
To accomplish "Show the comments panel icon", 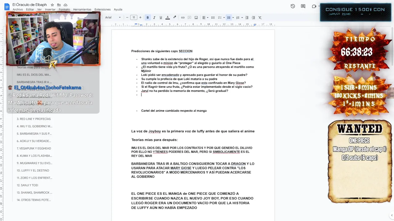I will click(303, 6).
